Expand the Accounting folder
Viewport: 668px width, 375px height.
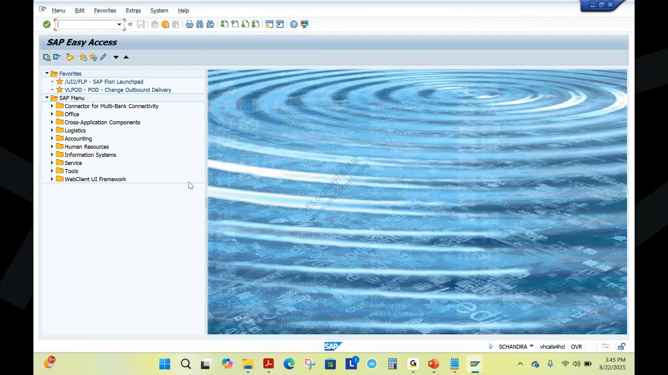pyautogui.click(x=52, y=138)
